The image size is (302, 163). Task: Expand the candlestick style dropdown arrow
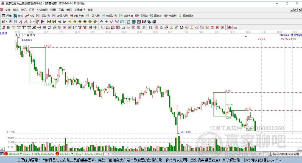(x=34, y=22)
